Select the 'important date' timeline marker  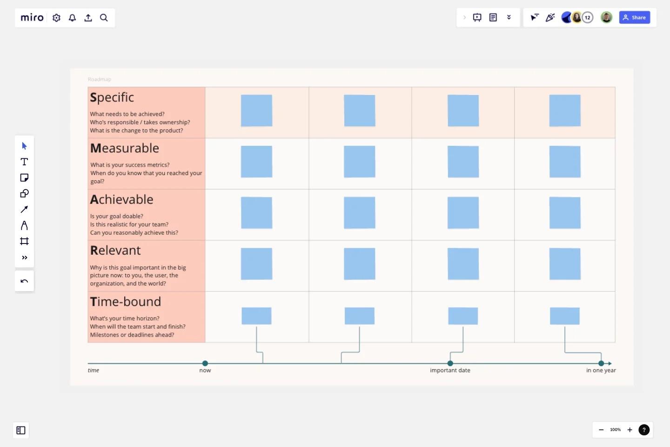pos(450,364)
